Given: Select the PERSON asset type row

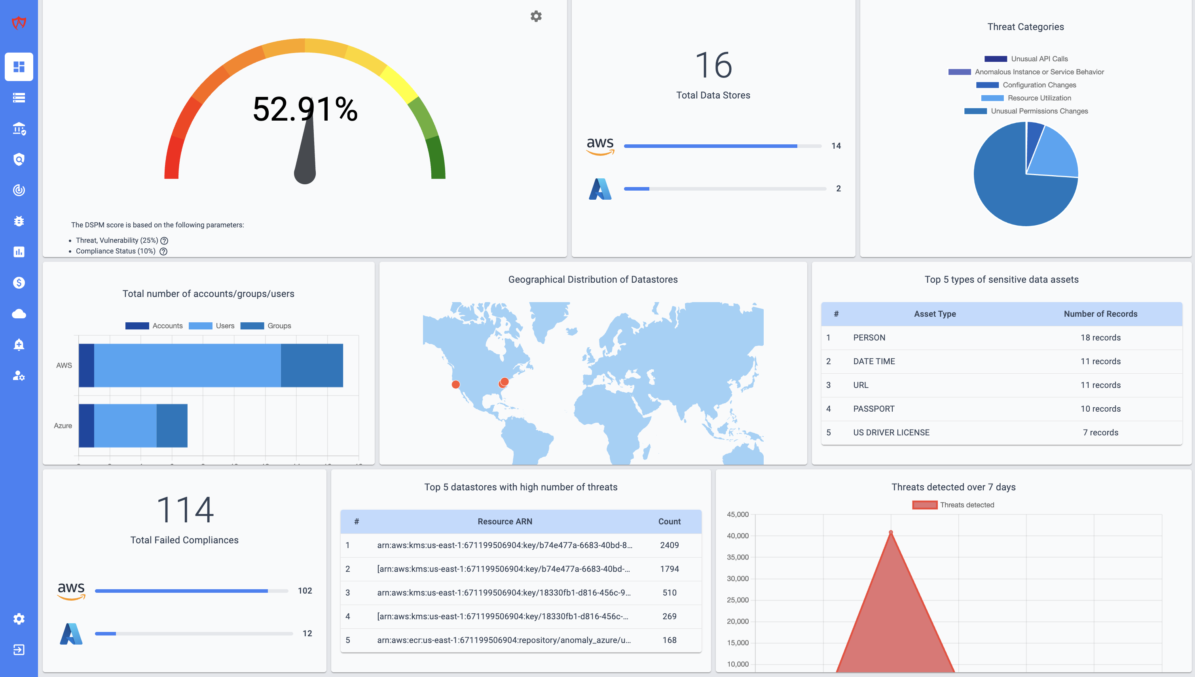Looking at the screenshot, I should (x=1002, y=338).
